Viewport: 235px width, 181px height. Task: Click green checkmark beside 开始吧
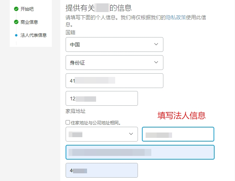pos(16,9)
